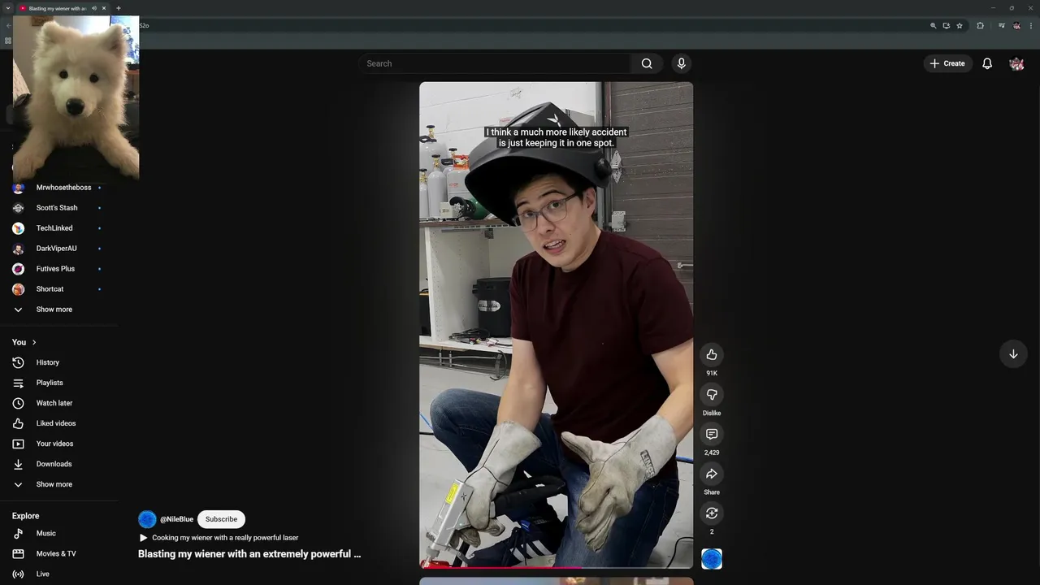
Task: Click the Dislike thumbs-down button
Action: click(712, 394)
